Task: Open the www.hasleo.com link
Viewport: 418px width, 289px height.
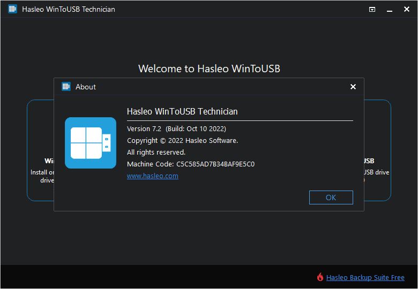Action: point(153,176)
